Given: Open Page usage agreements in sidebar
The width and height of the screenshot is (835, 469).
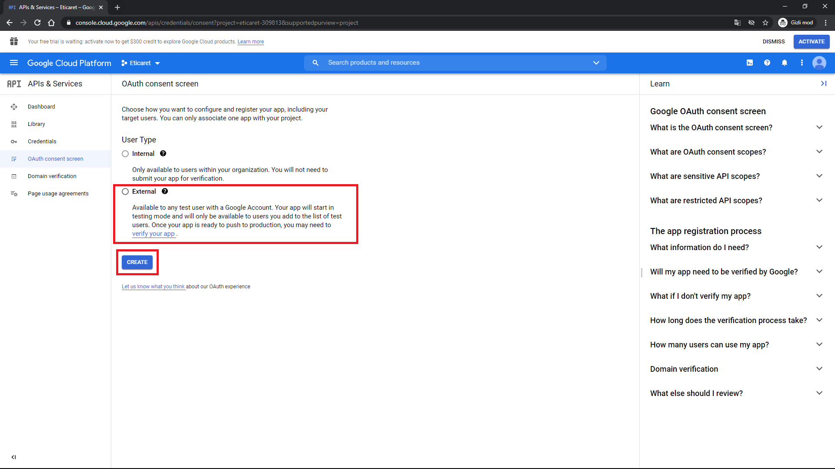Looking at the screenshot, I should pyautogui.click(x=55, y=194).
